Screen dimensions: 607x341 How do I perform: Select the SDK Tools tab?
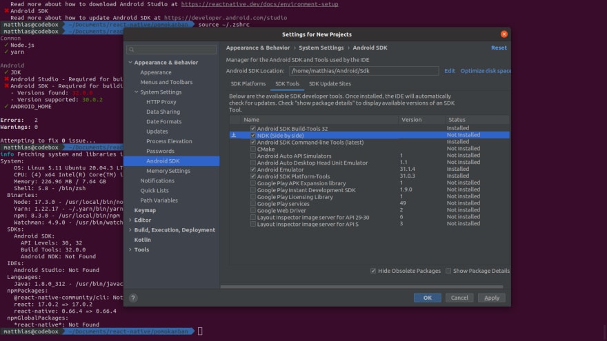click(287, 83)
